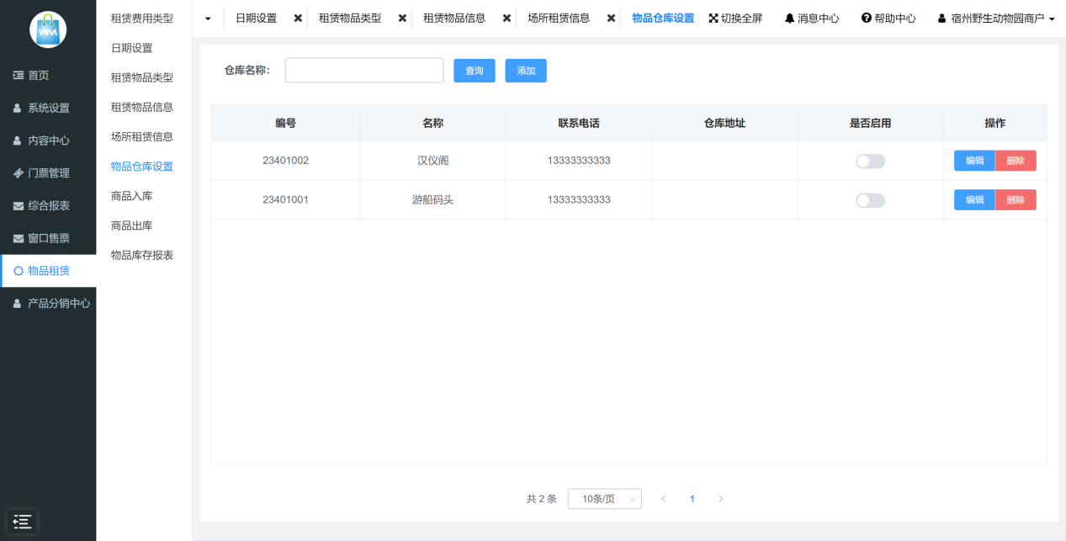Enable the 游船码头 warehouse switch
This screenshot has width=1066, height=541.
click(x=870, y=200)
